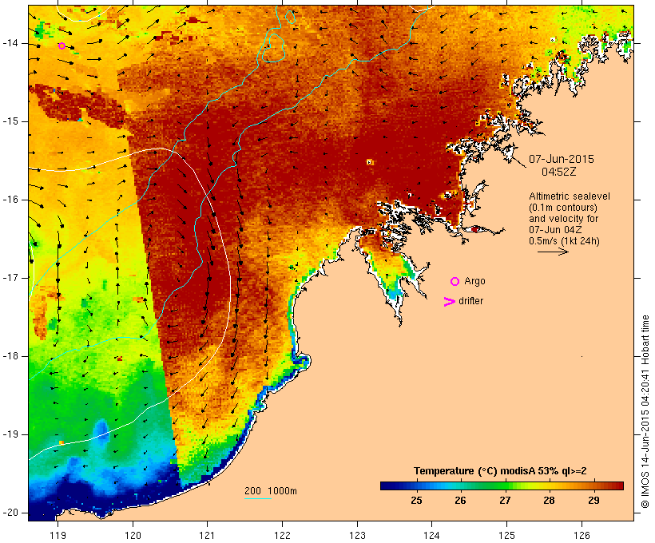This screenshot has width=655, height=543.
Task: Click the color bar value 26
Action: pyautogui.click(x=460, y=501)
